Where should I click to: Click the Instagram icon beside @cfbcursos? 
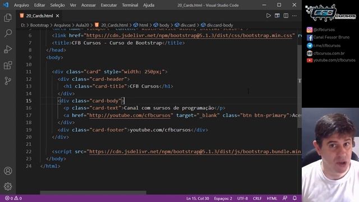pyautogui.click(x=310, y=30)
